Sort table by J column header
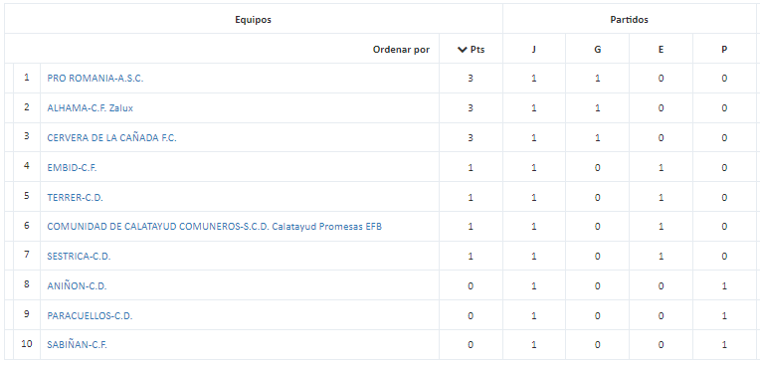Viewport: 760px width, 366px height. coord(533,50)
